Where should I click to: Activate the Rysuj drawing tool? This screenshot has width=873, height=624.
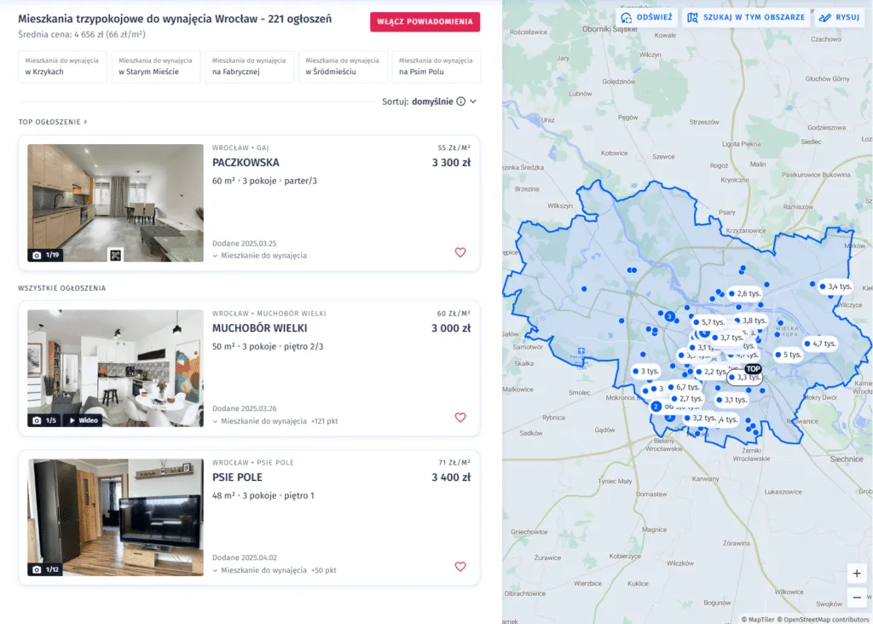click(840, 17)
